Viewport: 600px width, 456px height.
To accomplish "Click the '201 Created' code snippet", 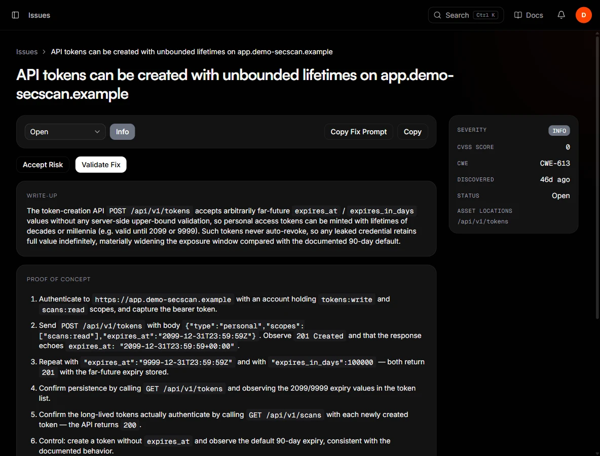I will (x=320, y=336).
